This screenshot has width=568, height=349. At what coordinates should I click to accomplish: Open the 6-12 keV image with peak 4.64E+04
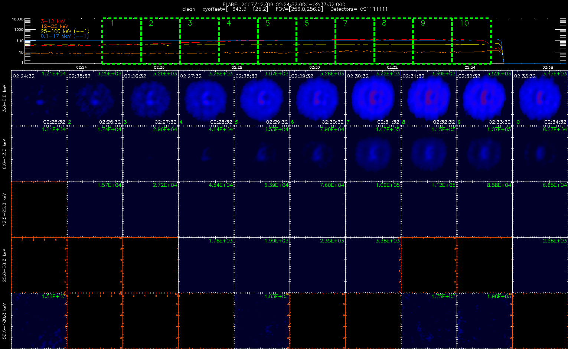[x=206, y=154]
